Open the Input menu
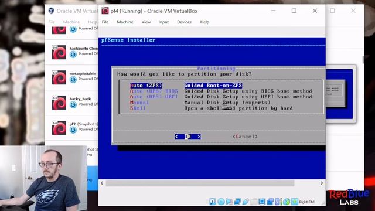The image size is (375, 211). [x=163, y=22]
